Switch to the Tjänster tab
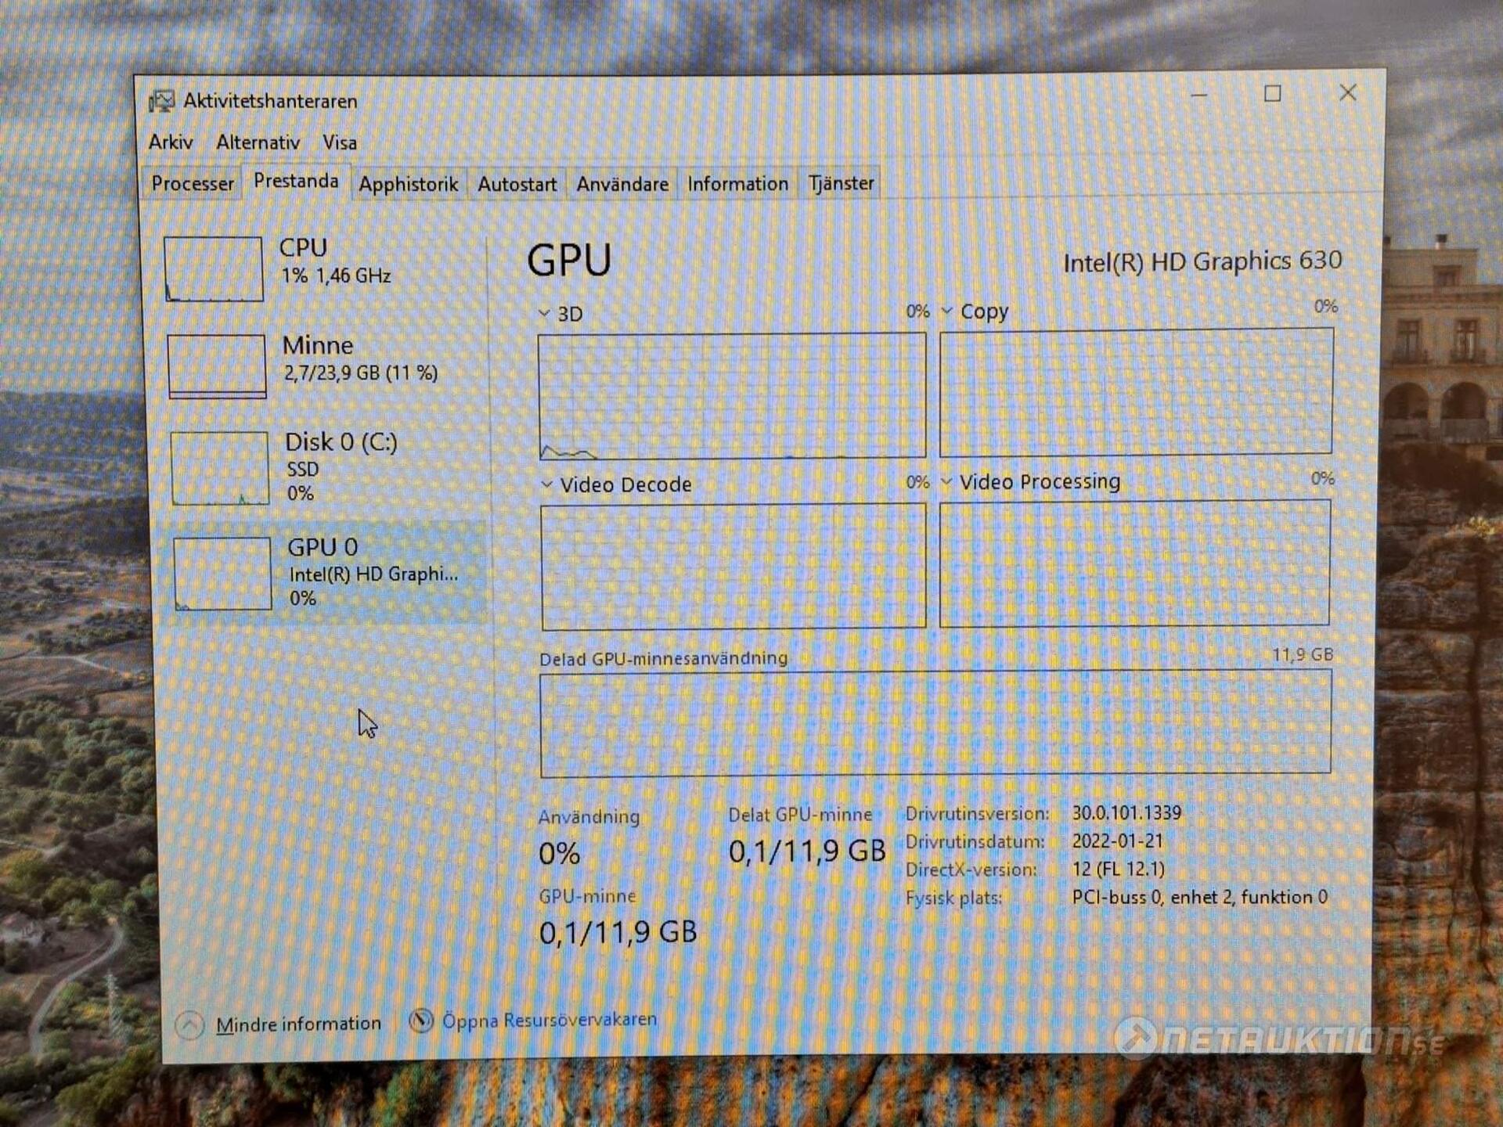Image resolution: width=1503 pixels, height=1127 pixels. (x=841, y=183)
